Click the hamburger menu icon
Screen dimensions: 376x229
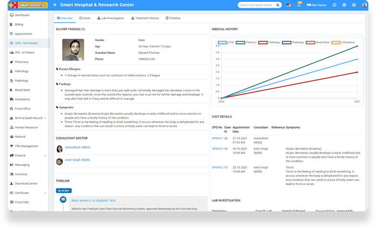click(x=55, y=5)
